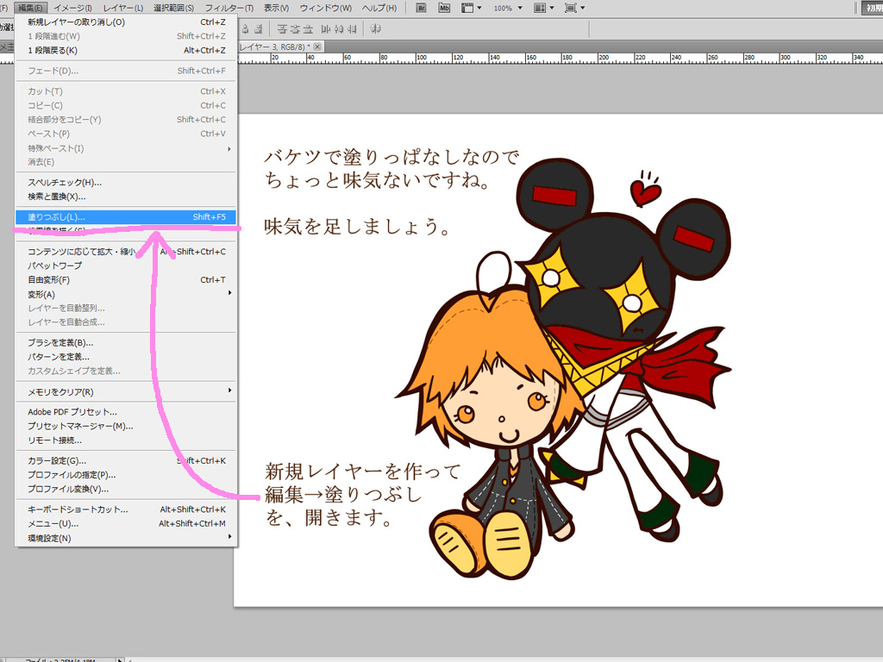The height and width of the screenshot is (662, 883).
Task: Click 1段階戻る(K) step backward
Action: pyautogui.click(x=53, y=50)
